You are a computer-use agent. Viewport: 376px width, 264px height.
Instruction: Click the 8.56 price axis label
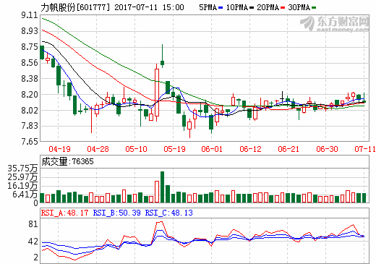point(30,63)
